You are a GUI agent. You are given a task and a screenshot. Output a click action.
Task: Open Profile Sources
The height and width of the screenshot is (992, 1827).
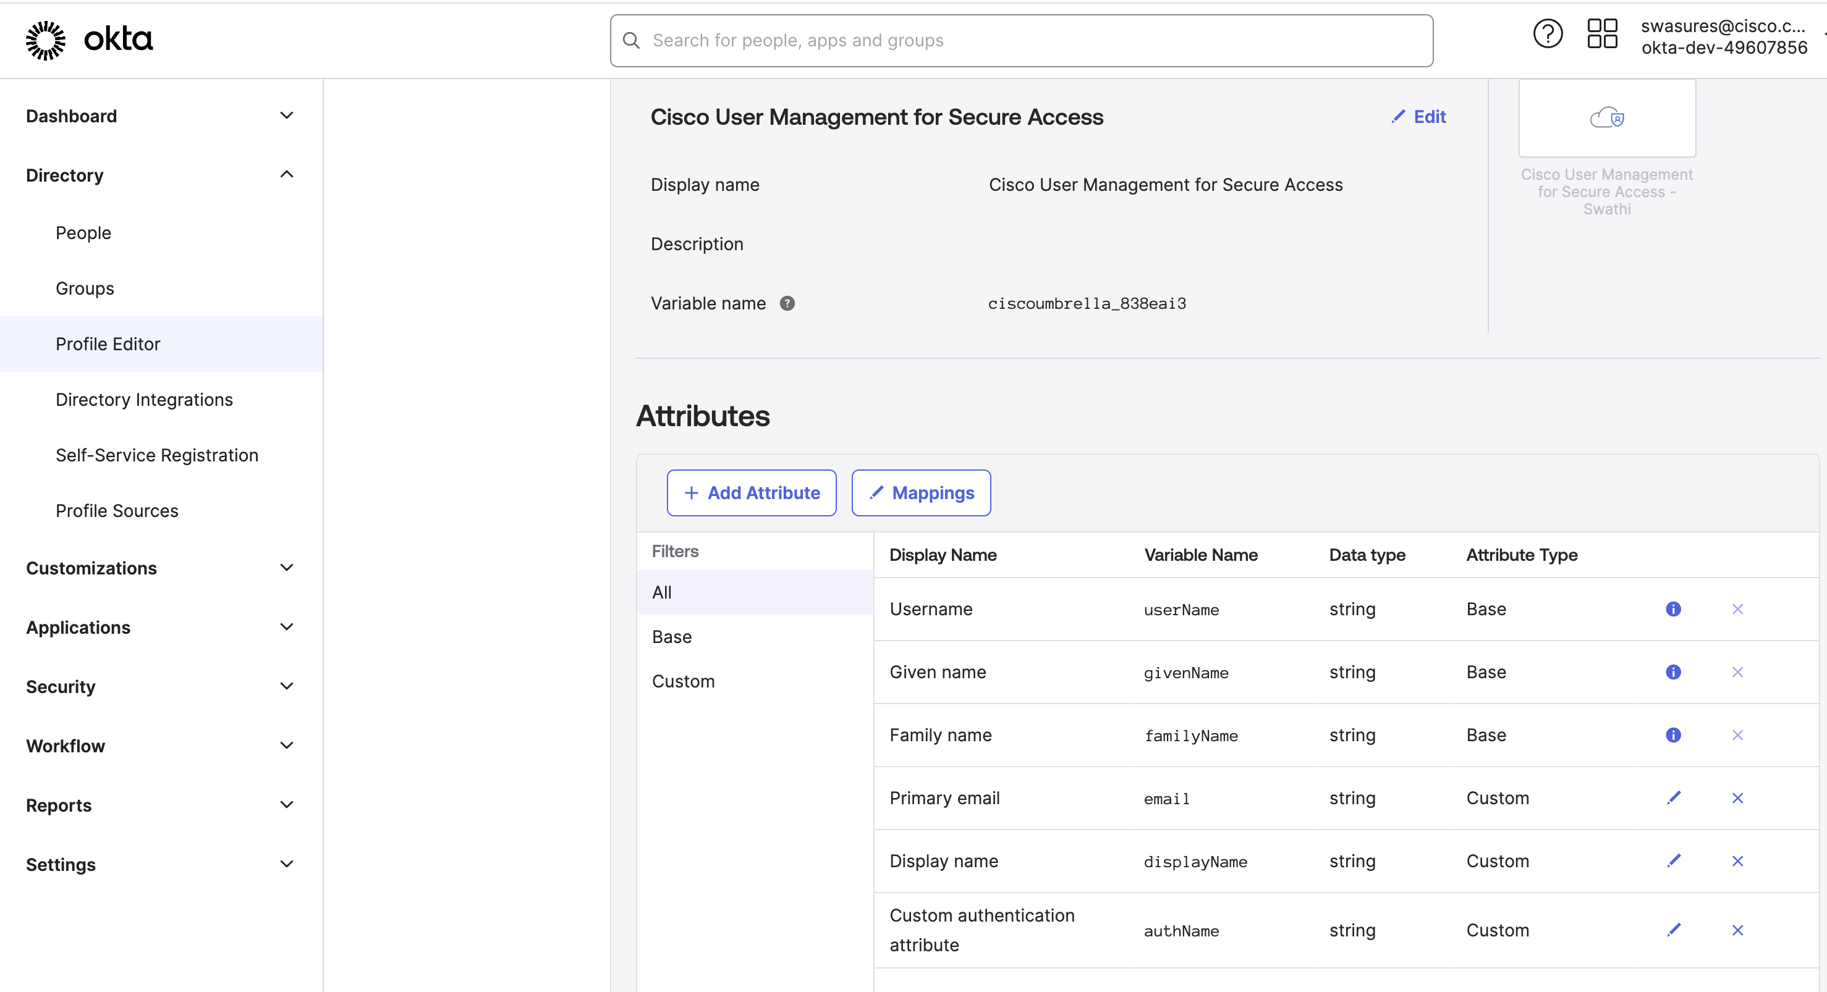pos(117,511)
